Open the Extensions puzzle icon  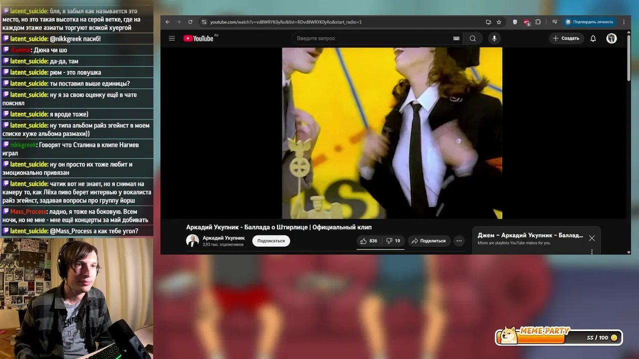(x=538, y=22)
